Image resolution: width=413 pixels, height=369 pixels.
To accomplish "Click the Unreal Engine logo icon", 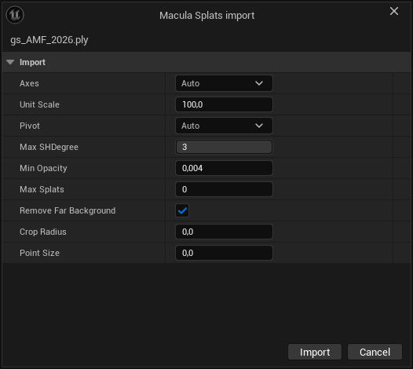I will click(x=15, y=15).
